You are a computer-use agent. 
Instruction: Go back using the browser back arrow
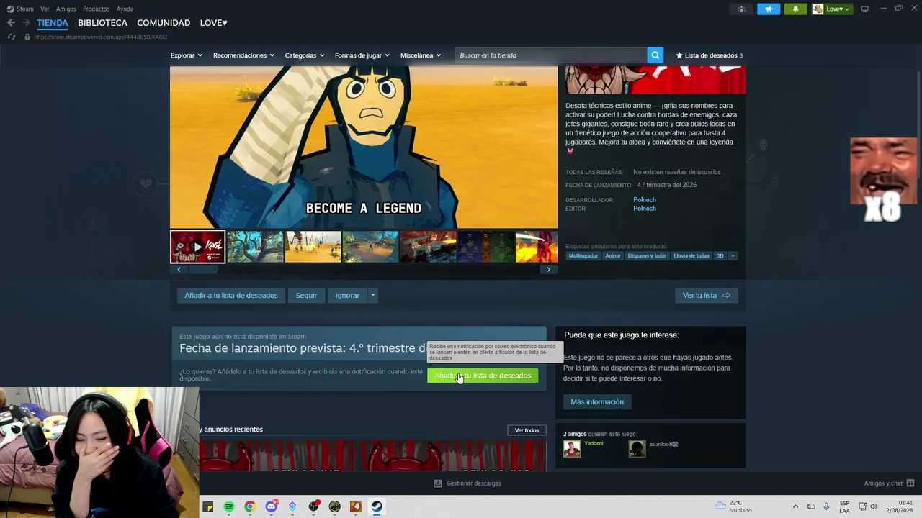[x=11, y=23]
